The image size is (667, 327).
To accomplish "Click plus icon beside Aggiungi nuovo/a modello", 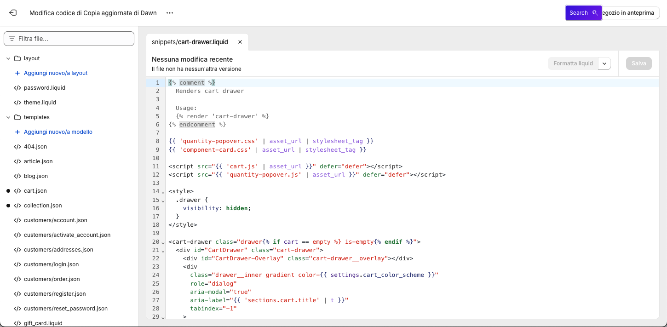I will 17,132.
